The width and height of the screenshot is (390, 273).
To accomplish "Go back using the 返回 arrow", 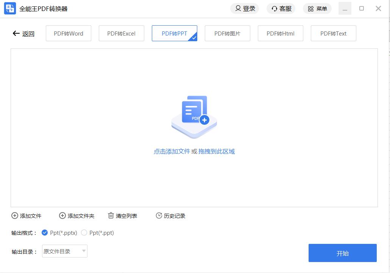I will (16, 33).
